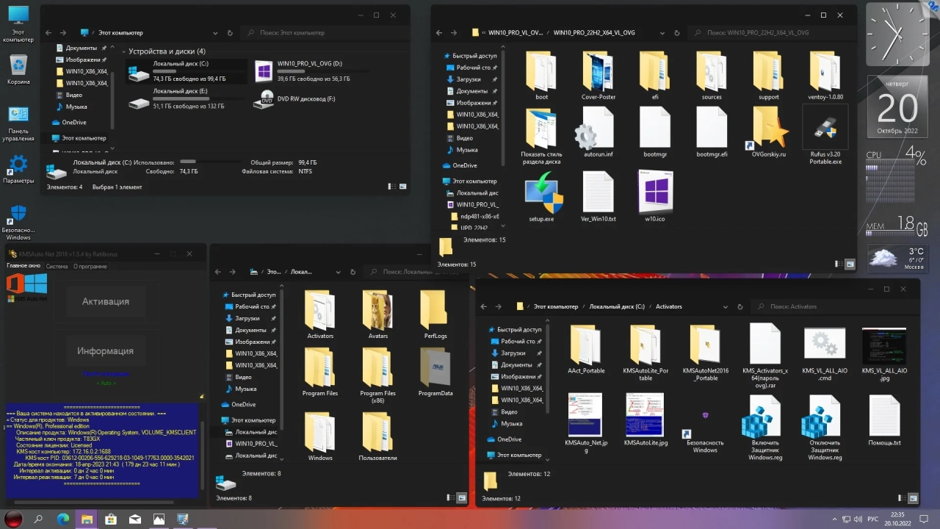Click the Активация button
This screenshot has width=940, height=529.
click(106, 301)
